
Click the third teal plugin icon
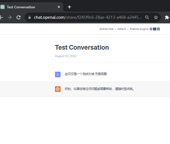(158, 29)
